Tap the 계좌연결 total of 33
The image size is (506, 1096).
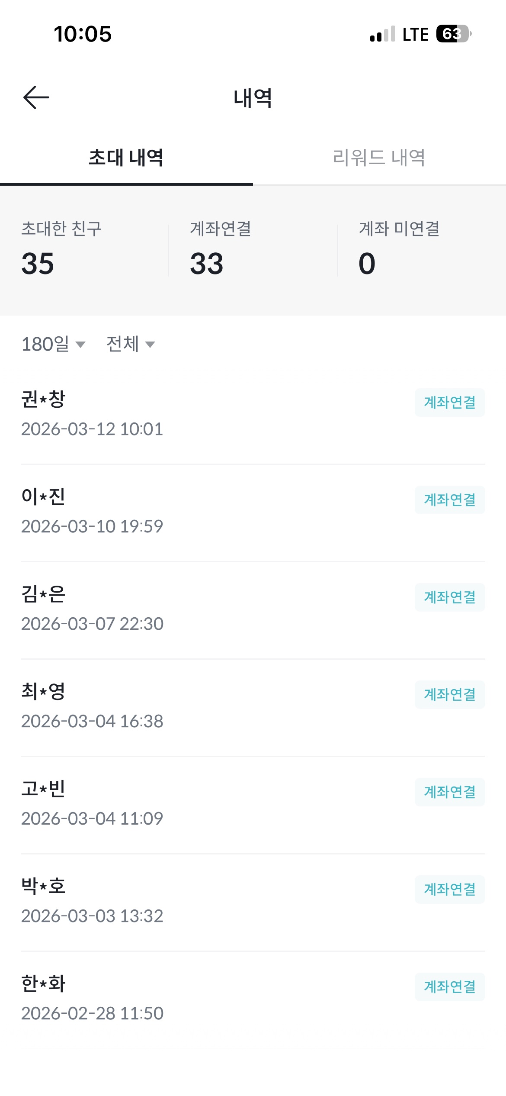[207, 263]
